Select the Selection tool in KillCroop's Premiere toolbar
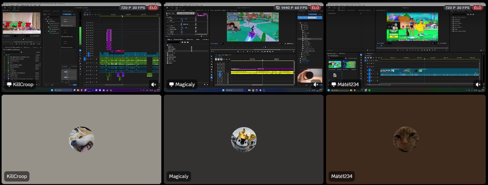 (81, 51)
